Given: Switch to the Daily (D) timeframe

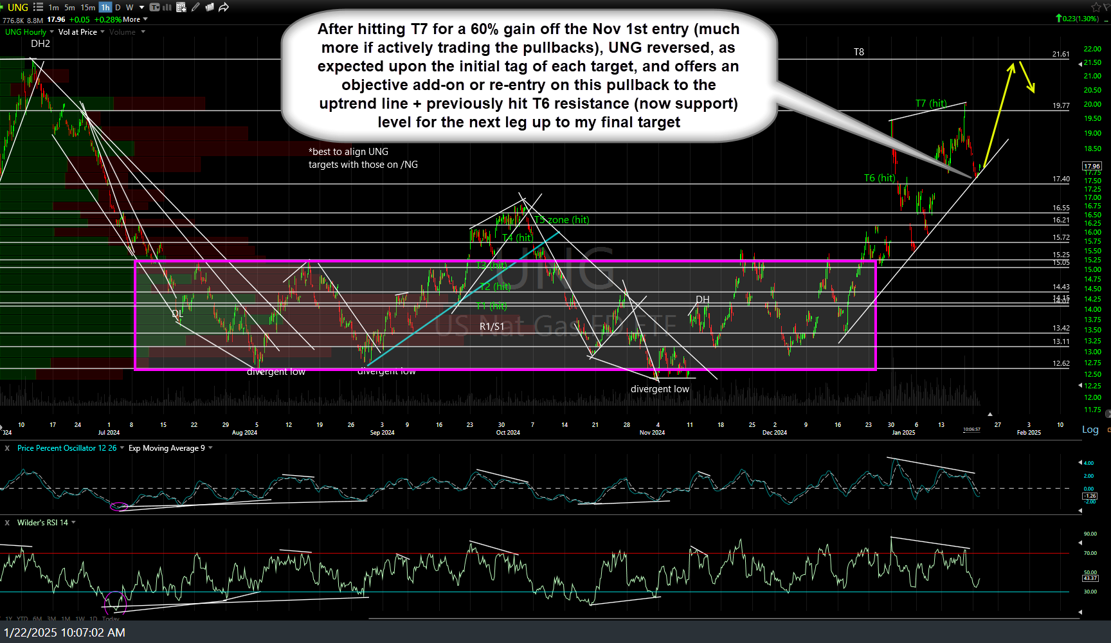Looking at the screenshot, I should tap(118, 7).
